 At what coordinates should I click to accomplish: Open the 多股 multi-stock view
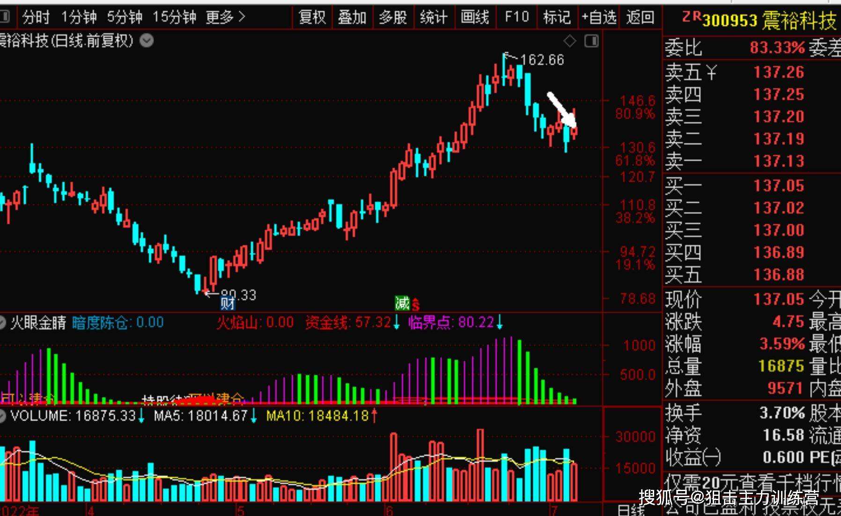[x=393, y=18]
